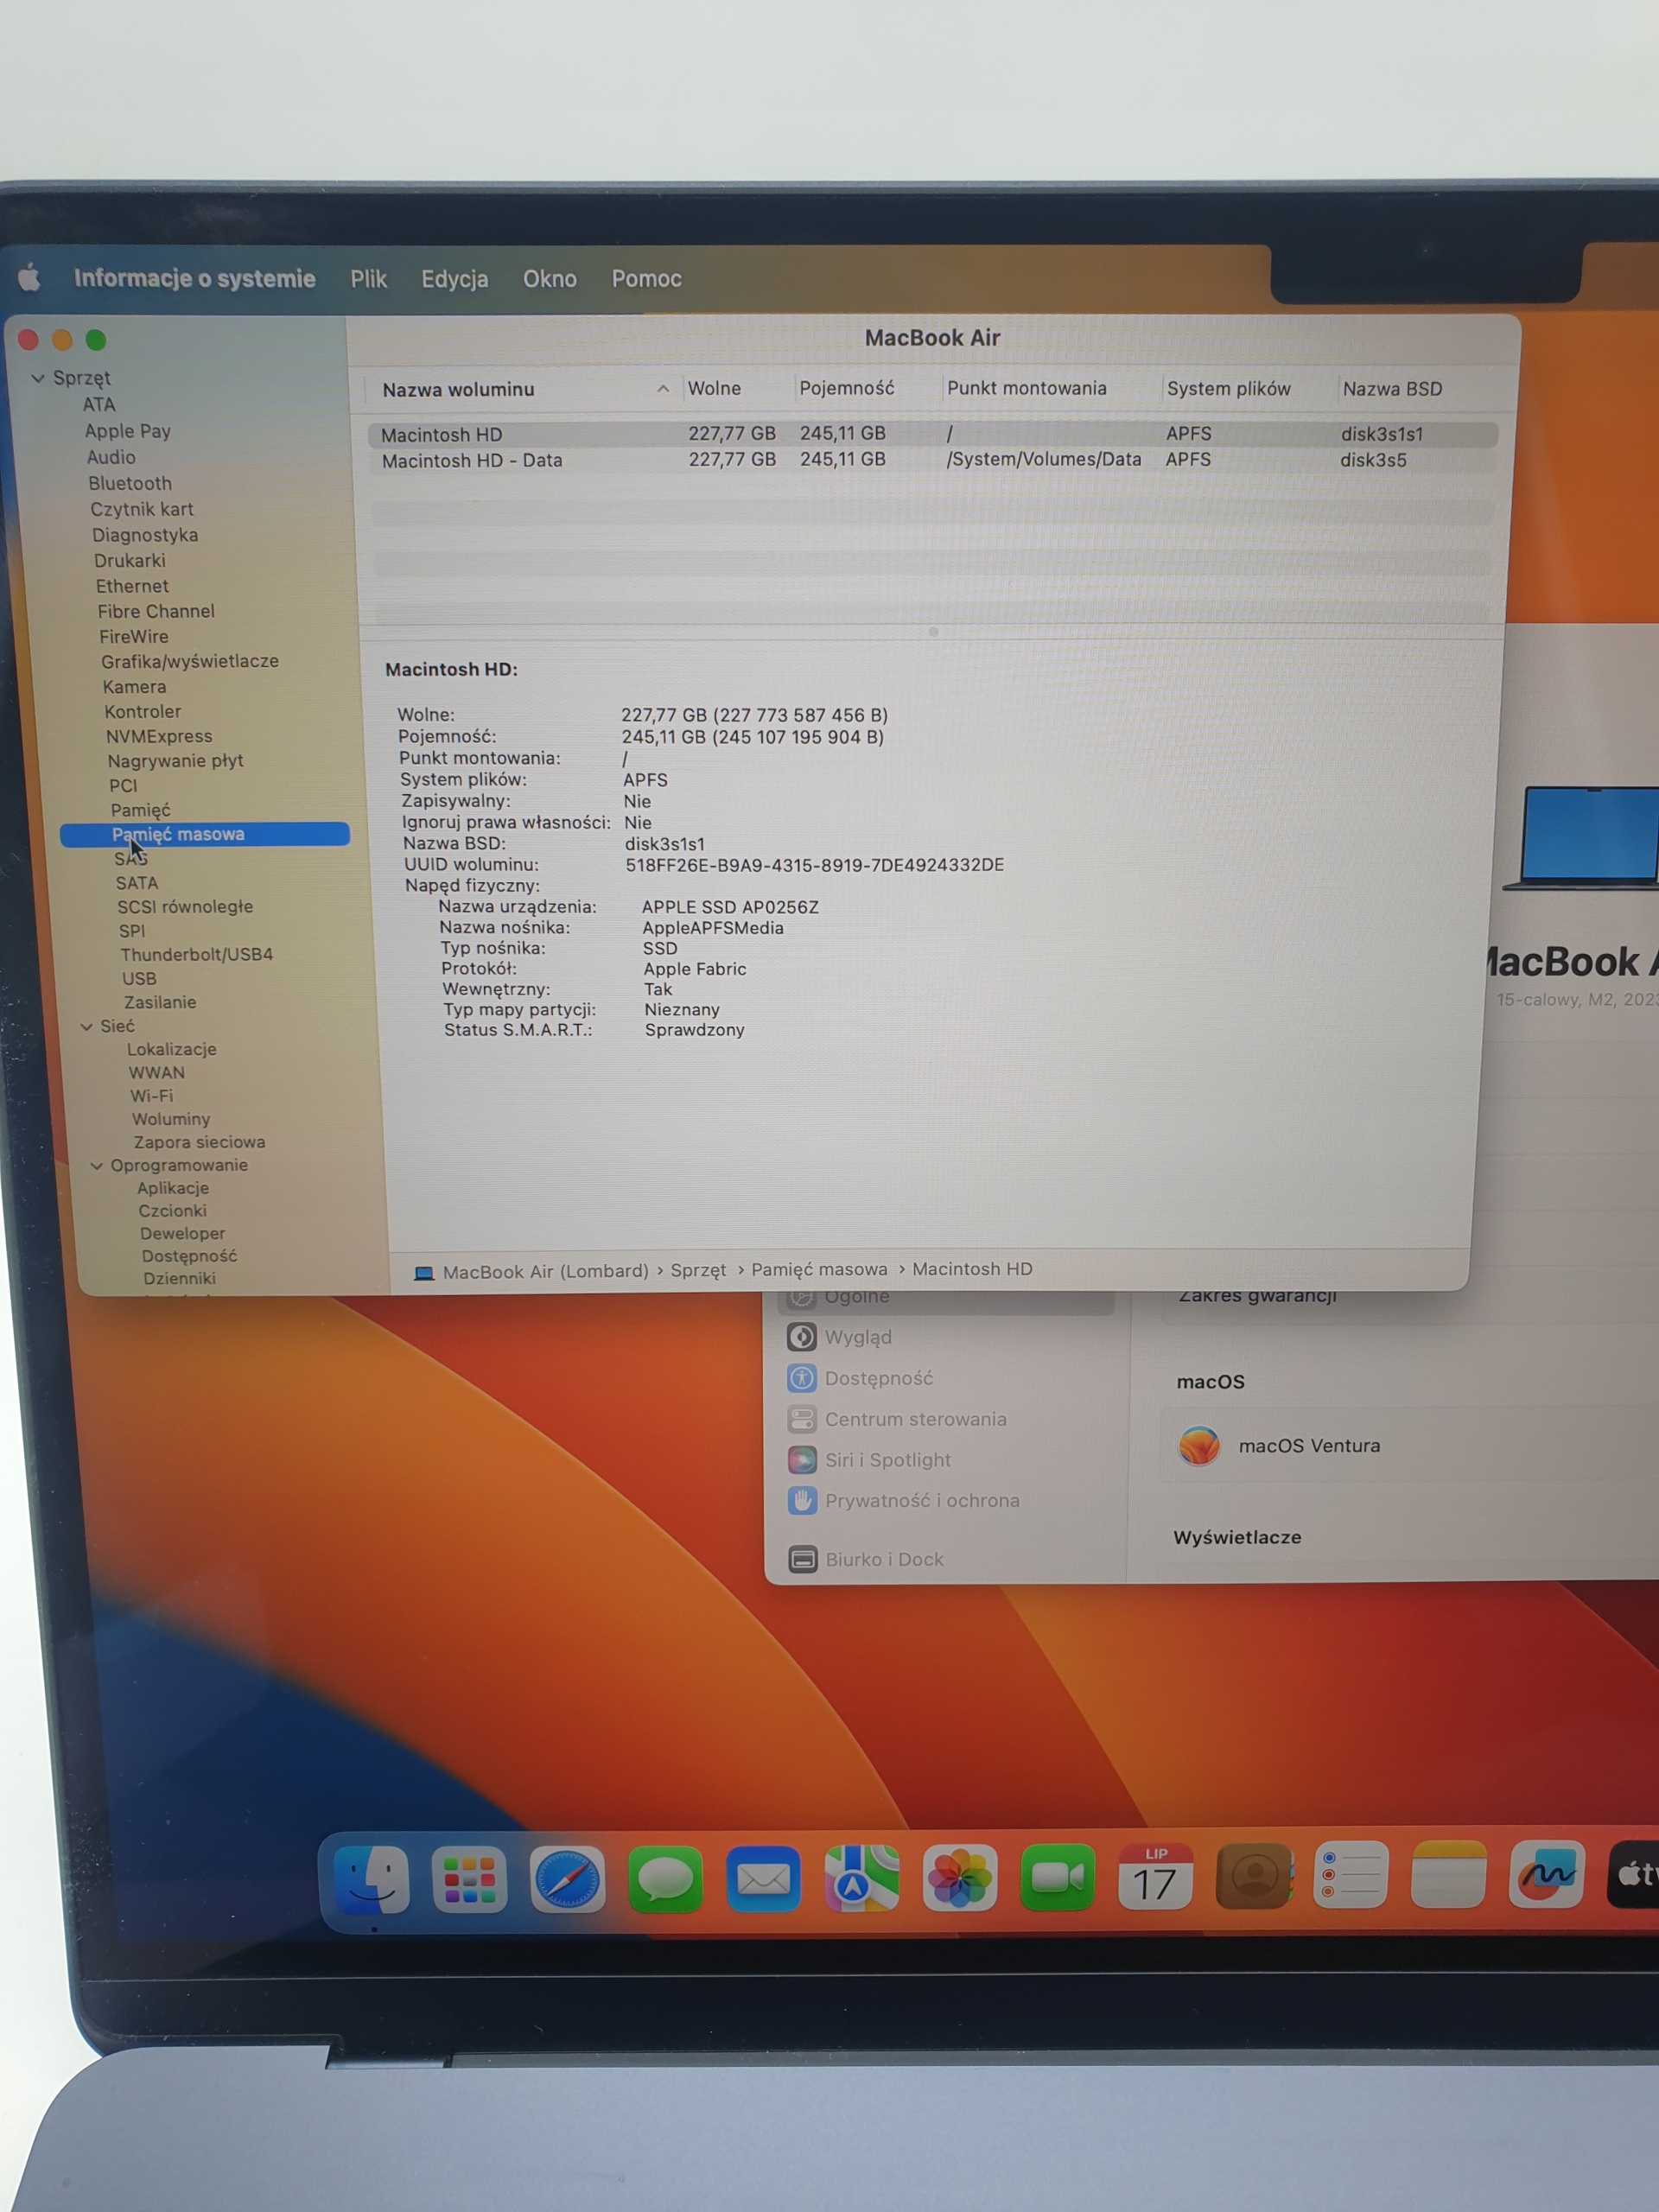Open Finder from the Dock
Screen dimensions: 1659x2212
coord(371,1880)
